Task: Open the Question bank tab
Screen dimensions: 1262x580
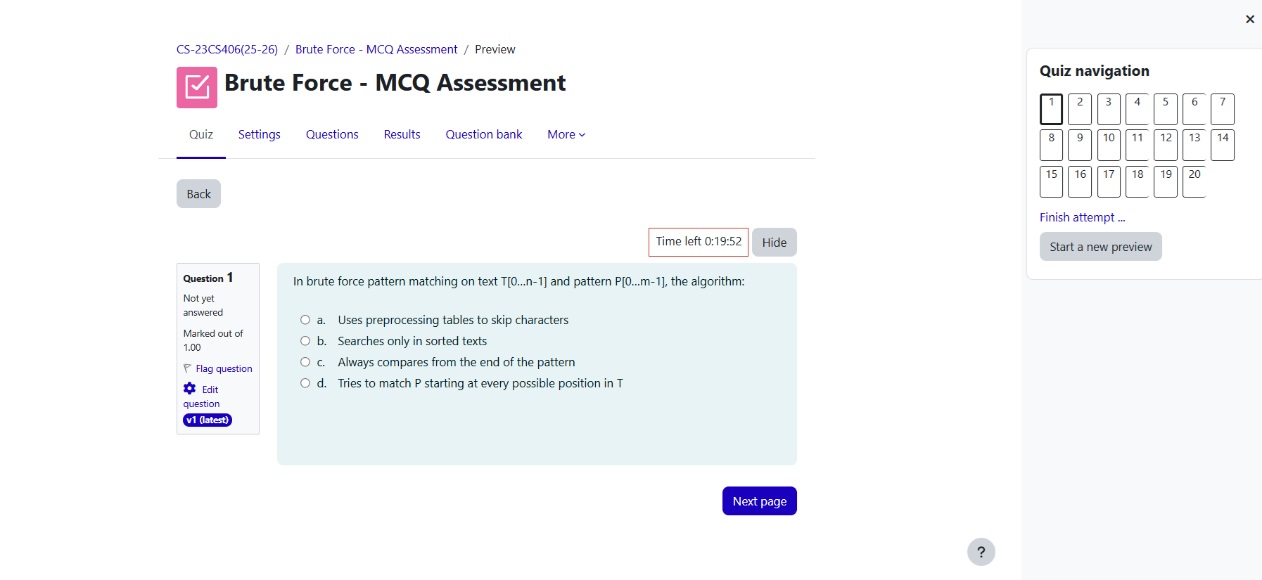Action: coord(484,134)
